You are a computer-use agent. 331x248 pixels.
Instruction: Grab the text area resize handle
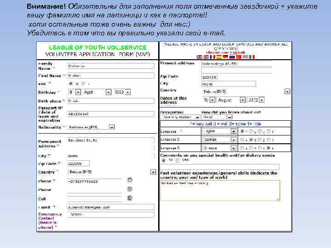tap(278, 199)
